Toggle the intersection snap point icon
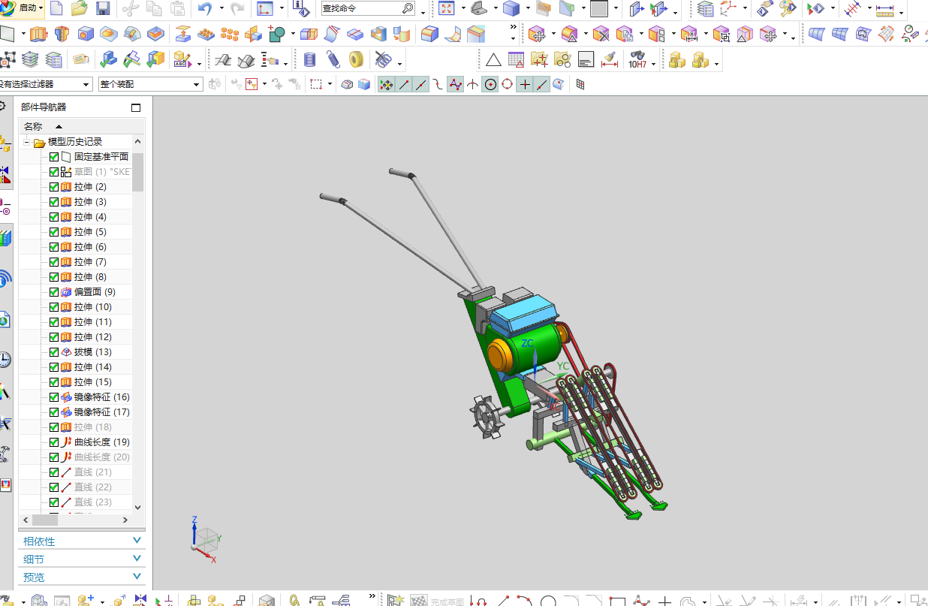928x606 pixels. point(472,85)
